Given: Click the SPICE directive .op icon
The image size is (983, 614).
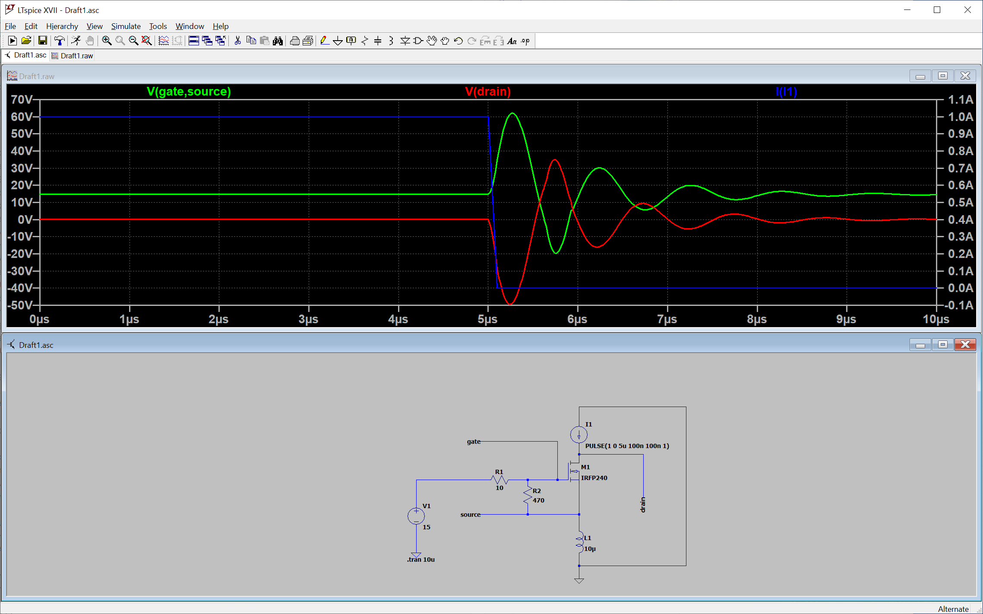Looking at the screenshot, I should 525,41.
